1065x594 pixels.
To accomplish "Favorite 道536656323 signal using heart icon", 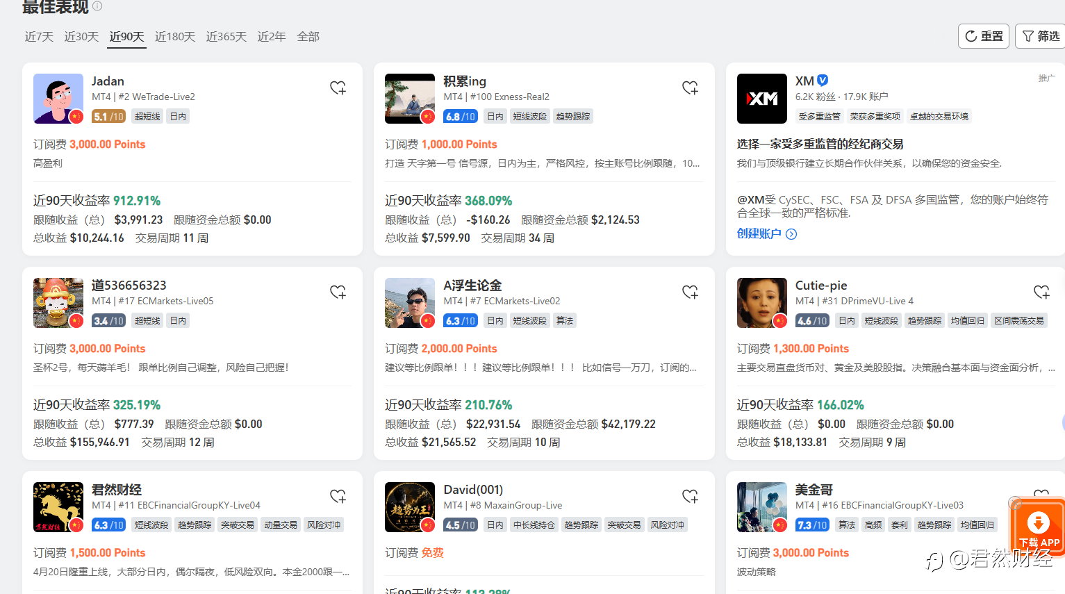I will point(338,292).
